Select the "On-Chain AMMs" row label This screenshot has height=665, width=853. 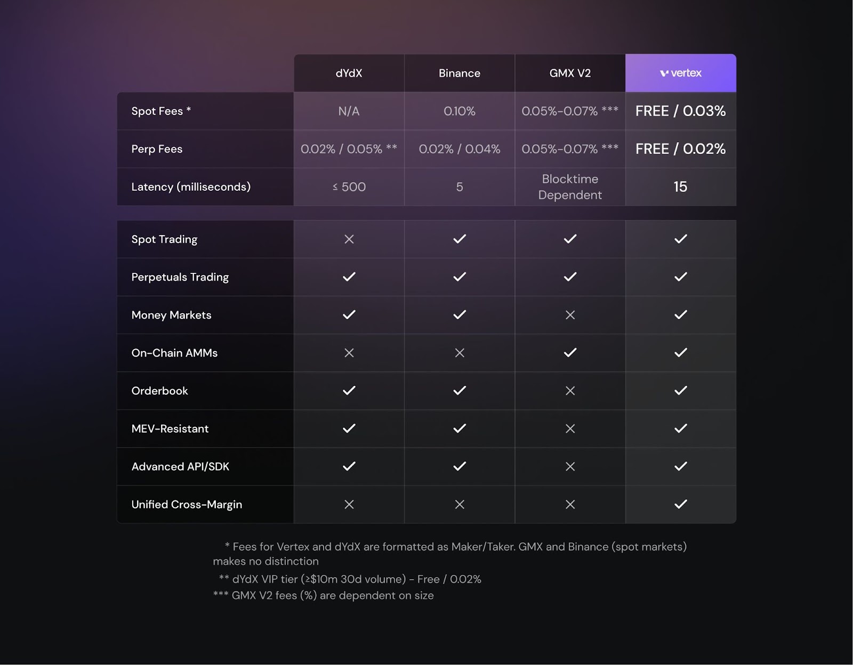(174, 353)
